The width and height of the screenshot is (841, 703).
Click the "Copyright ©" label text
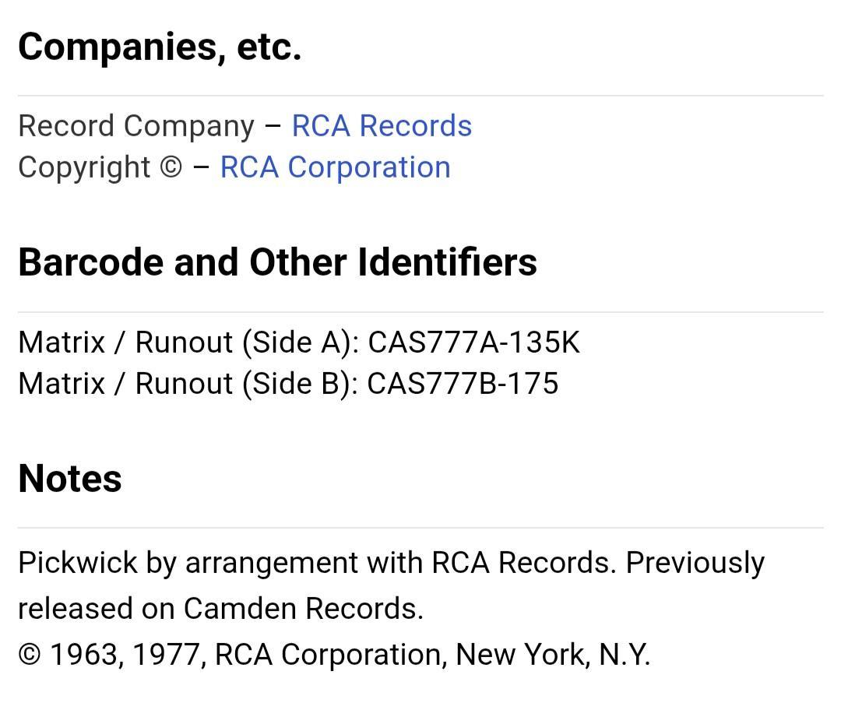coord(100,167)
